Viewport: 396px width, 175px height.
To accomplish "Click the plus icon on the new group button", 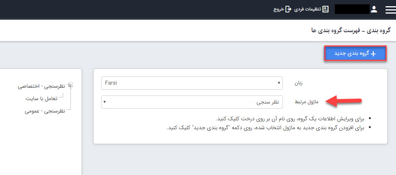I will point(373,54).
